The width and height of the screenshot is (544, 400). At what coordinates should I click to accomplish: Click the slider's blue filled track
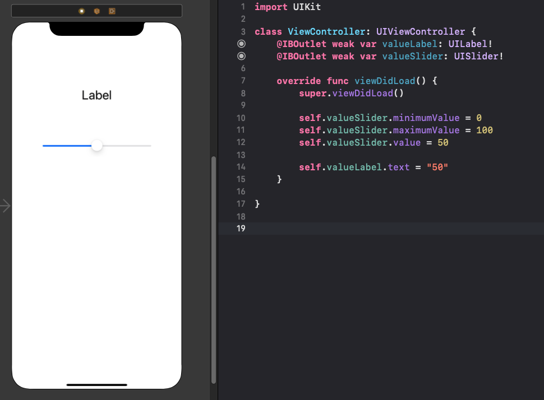point(67,146)
